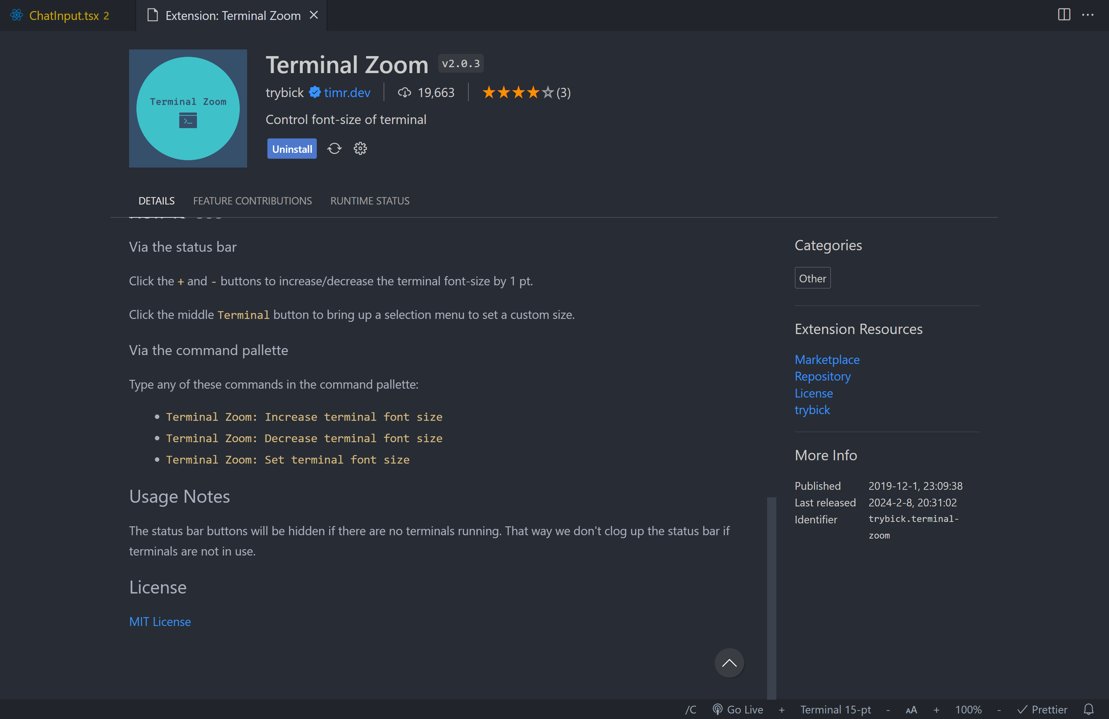Click the Uninstall button
The width and height of the screenshot is (1109, 719).
[292, 149]
